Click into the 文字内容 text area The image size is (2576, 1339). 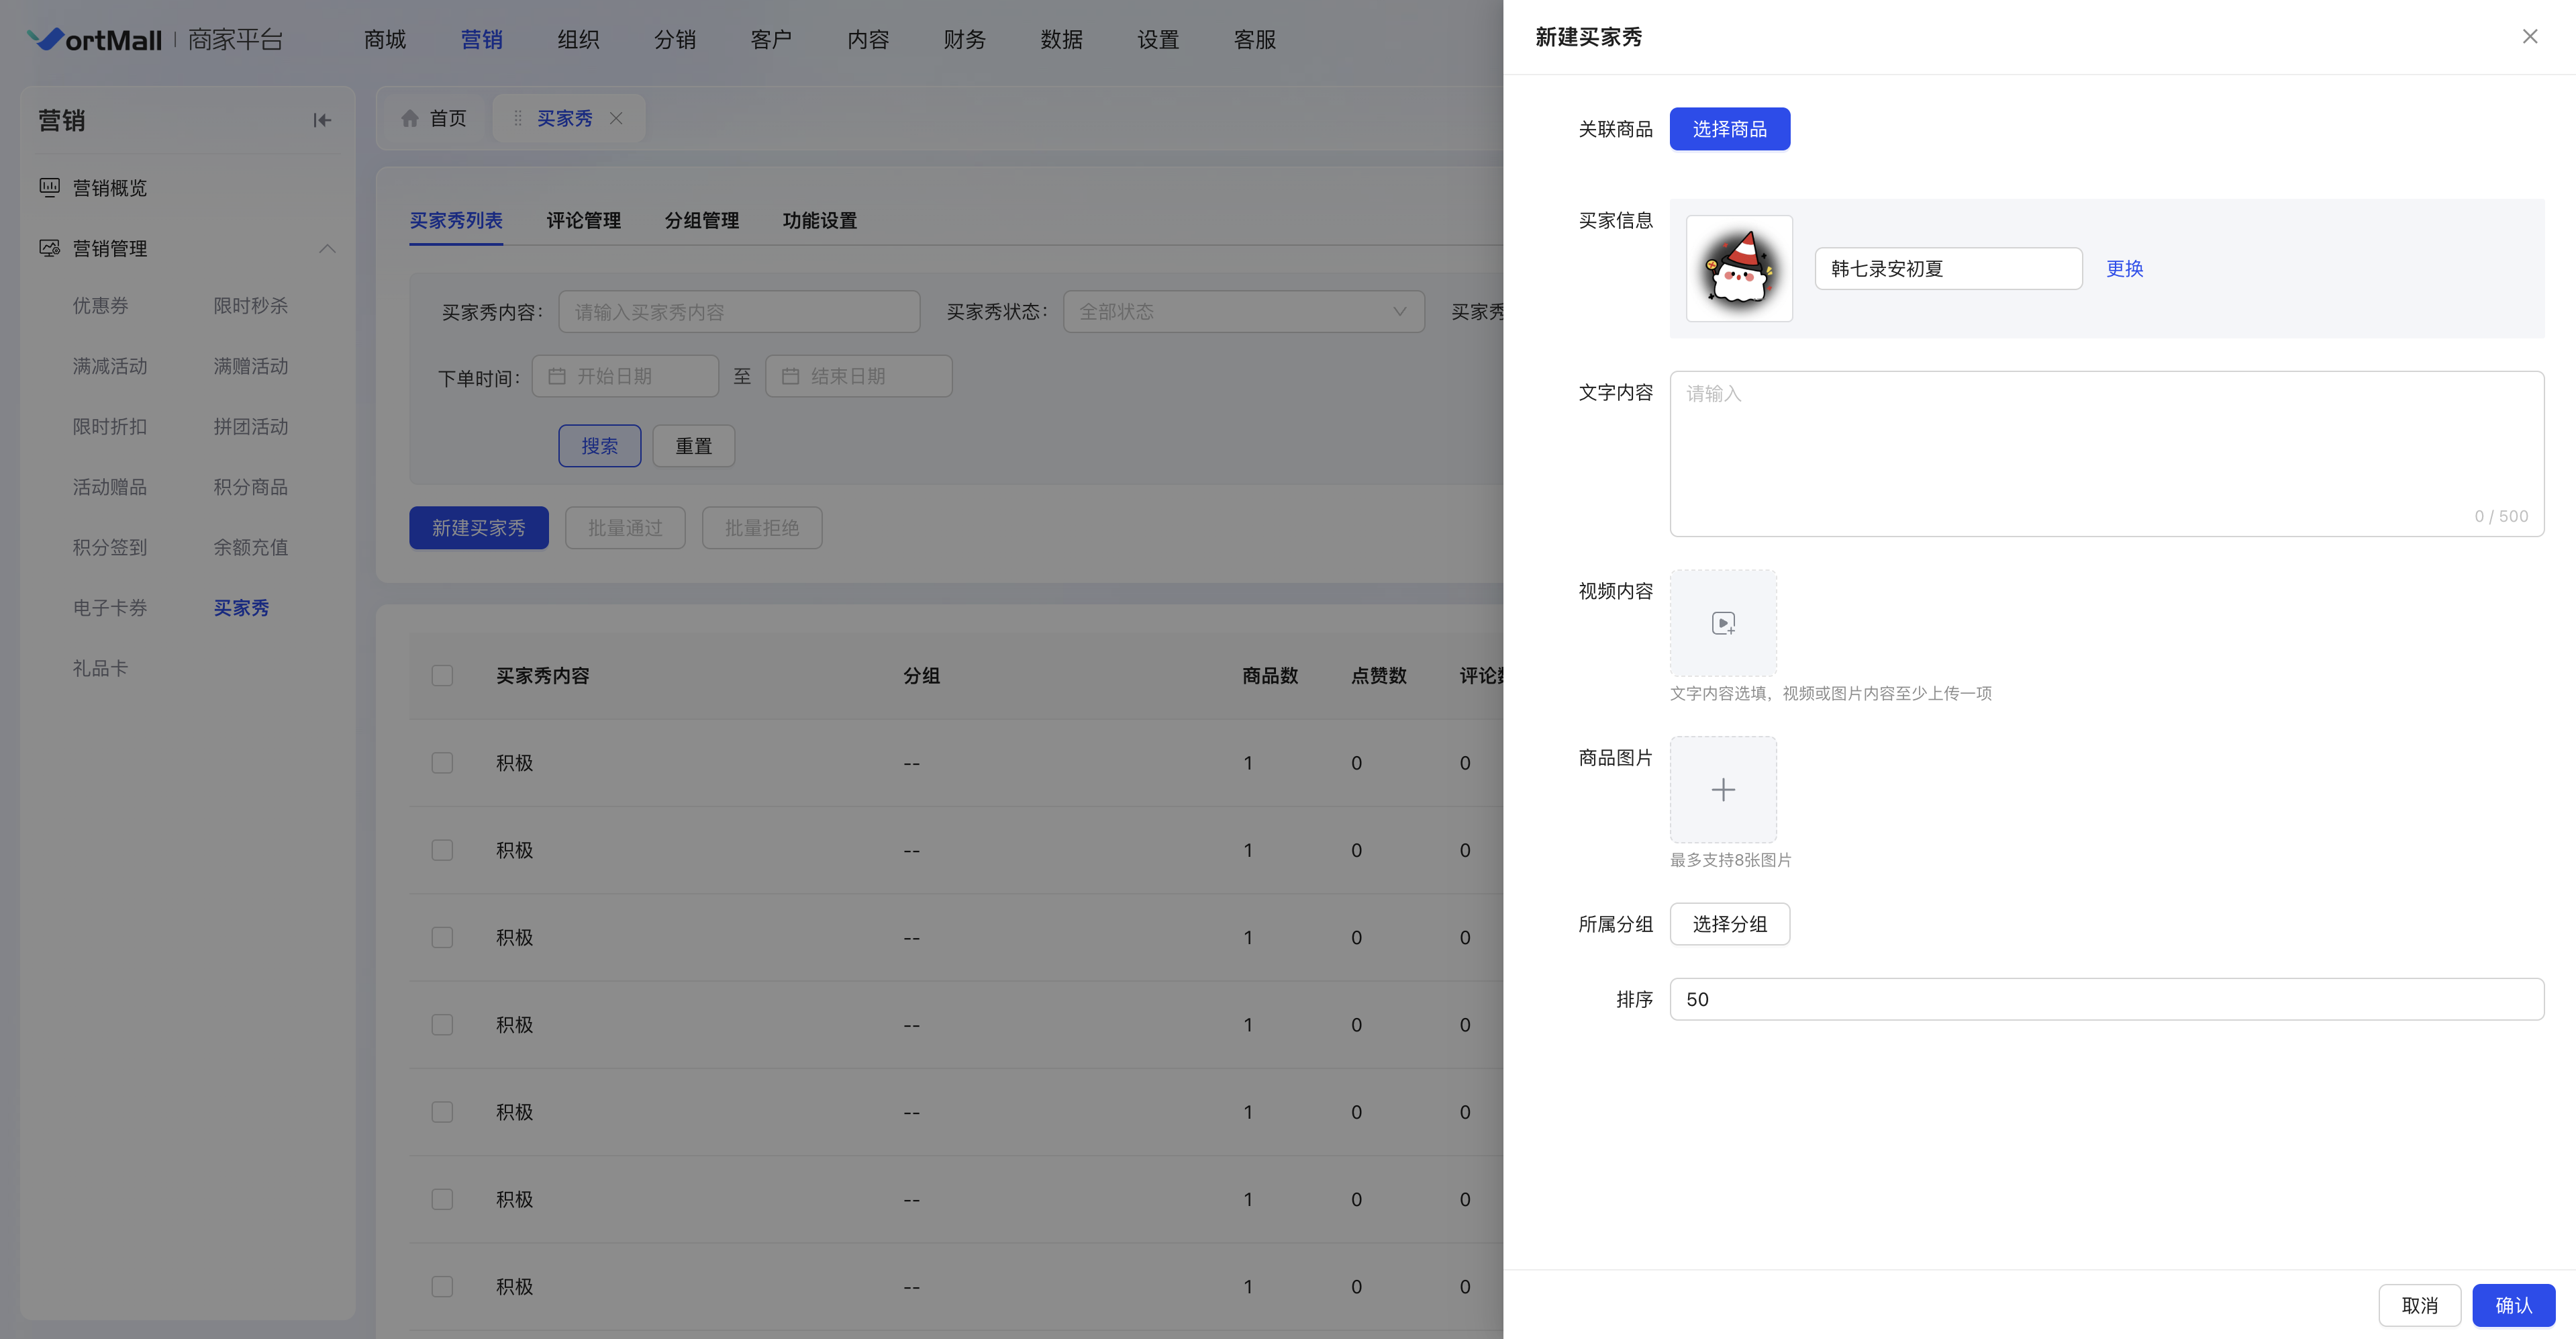(x=2105, y=453)
